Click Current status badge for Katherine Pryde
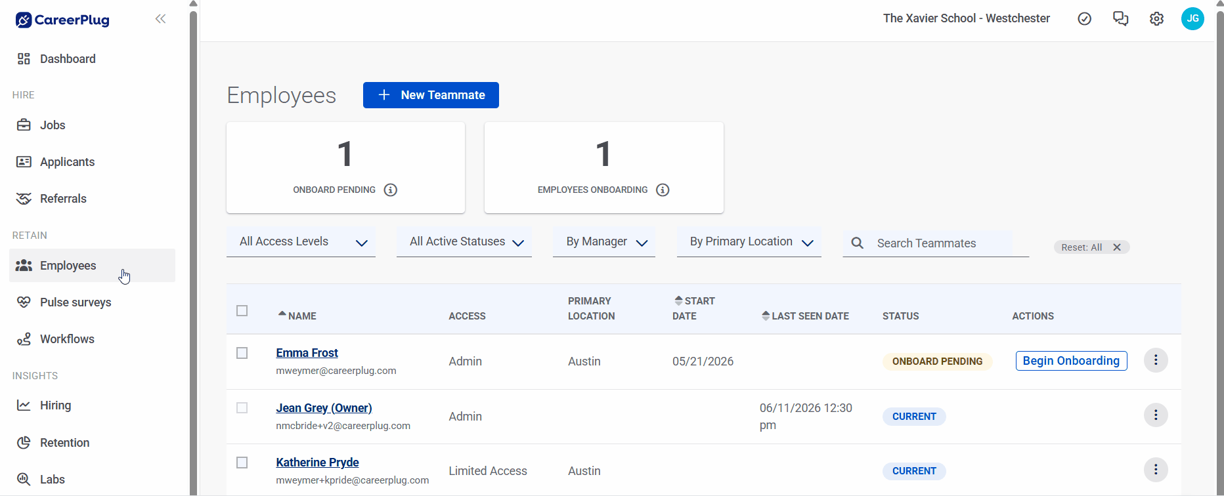This screenshot has height=496, width=1224. click(914, 471)
